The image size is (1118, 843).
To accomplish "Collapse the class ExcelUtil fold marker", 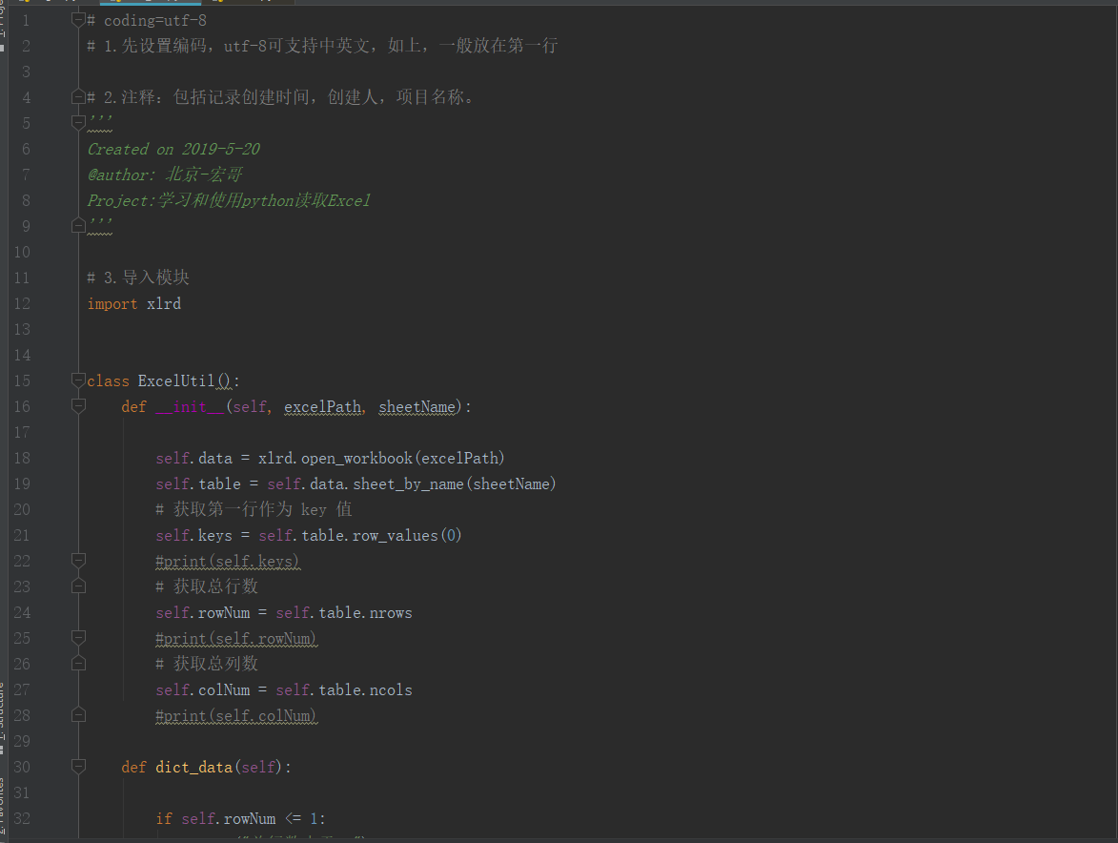I will pyautogui.click(x=78, y=380).
